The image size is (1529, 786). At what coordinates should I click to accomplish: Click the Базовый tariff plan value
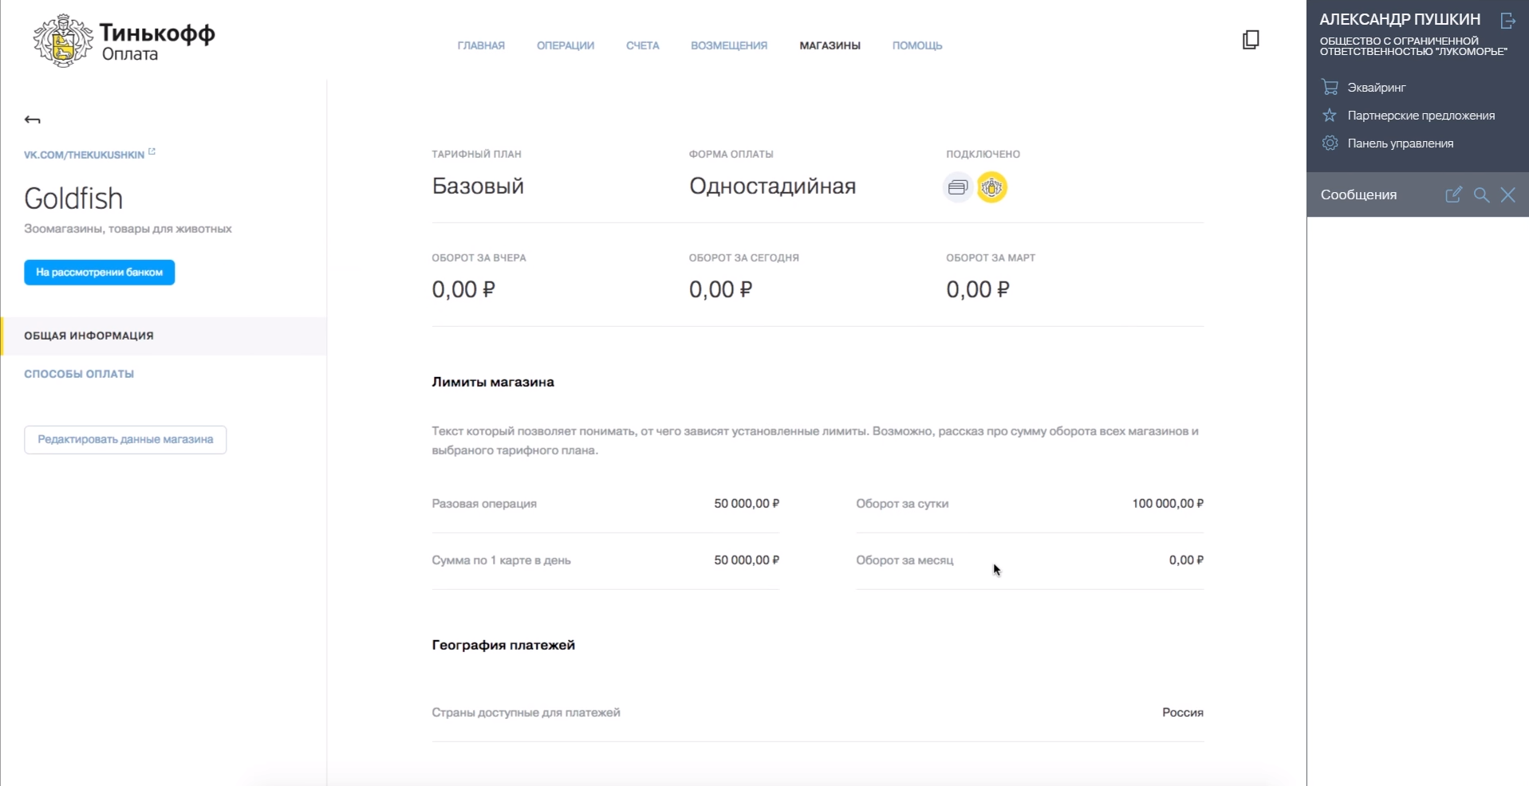478,186
